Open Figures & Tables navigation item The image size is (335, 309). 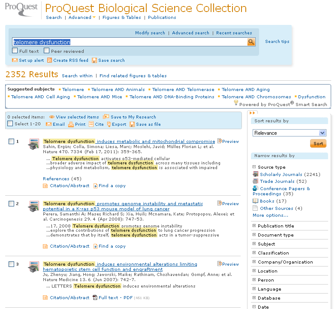121,17
